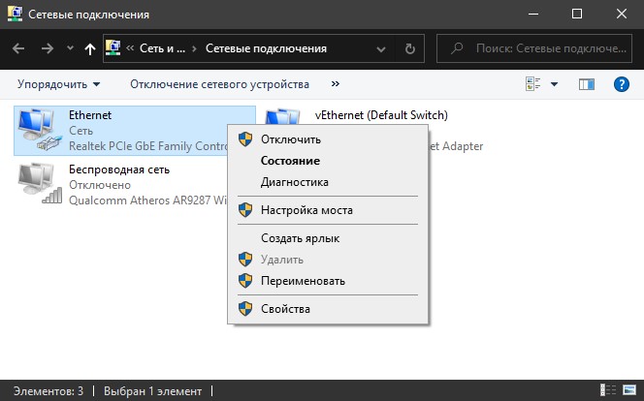Click Отключение сетевого устройства toolbar button

pyautogui.click(x=219, y=84)
